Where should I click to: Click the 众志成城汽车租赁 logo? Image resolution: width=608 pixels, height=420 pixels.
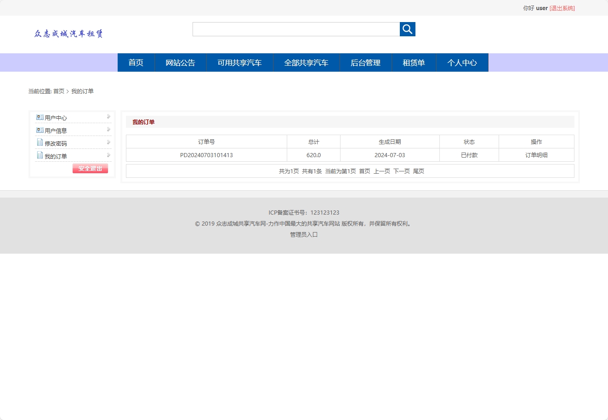pos(69,33)
